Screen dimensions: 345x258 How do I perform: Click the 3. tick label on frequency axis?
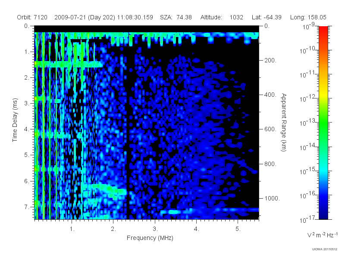[x=155, y=229]
